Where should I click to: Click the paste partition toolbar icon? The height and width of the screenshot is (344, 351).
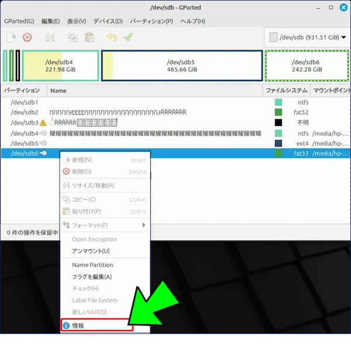[x=89, y=37]
